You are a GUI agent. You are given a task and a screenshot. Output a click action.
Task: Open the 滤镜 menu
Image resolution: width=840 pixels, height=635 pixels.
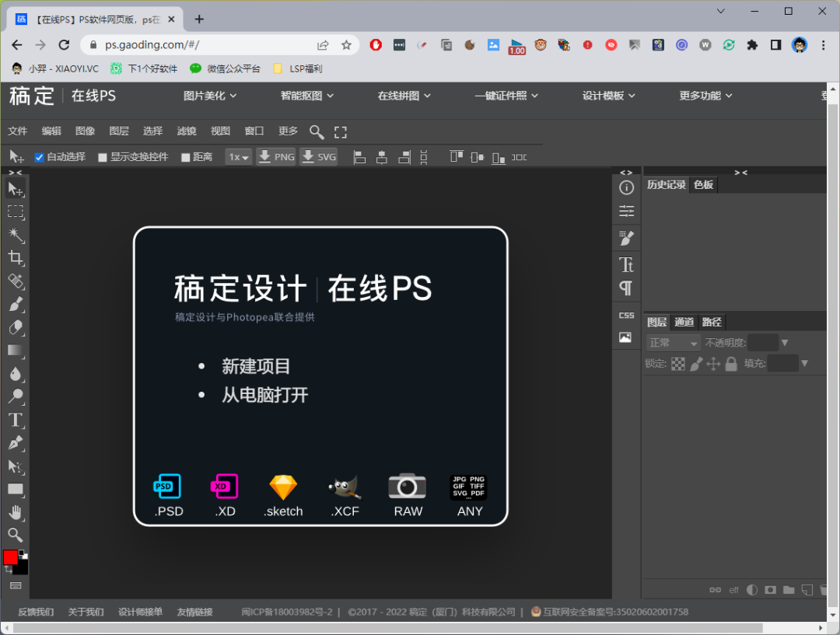coord(186,131)
